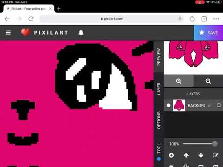The height and width of the screenshot is (167, 223).
Task: Close the Pixilart browser tab
Action: pyautogui.click(x=50, y=9)
